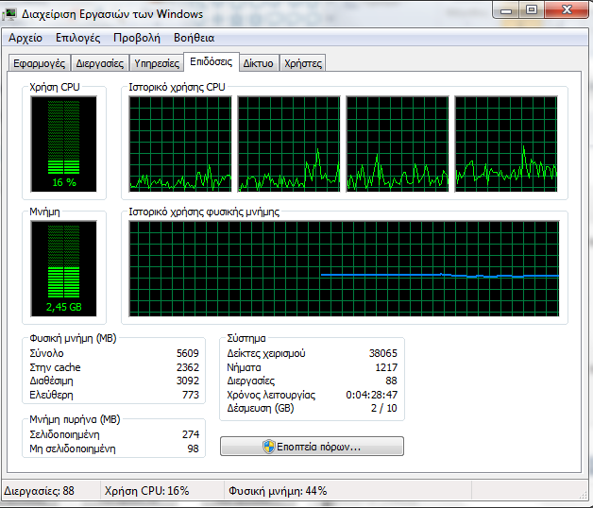Maximize the Task Manager window
The width and height of the screenshot is (593, 508).
pos(532,10)
